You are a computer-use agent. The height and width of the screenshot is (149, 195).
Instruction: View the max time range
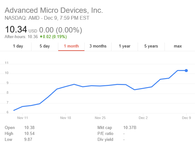coord(178,46)
